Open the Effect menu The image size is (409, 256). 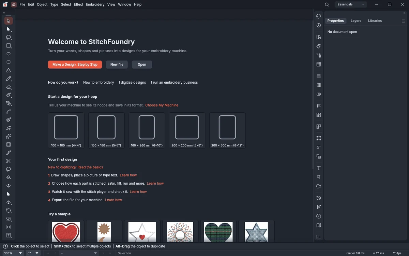(x=78, y=4)
